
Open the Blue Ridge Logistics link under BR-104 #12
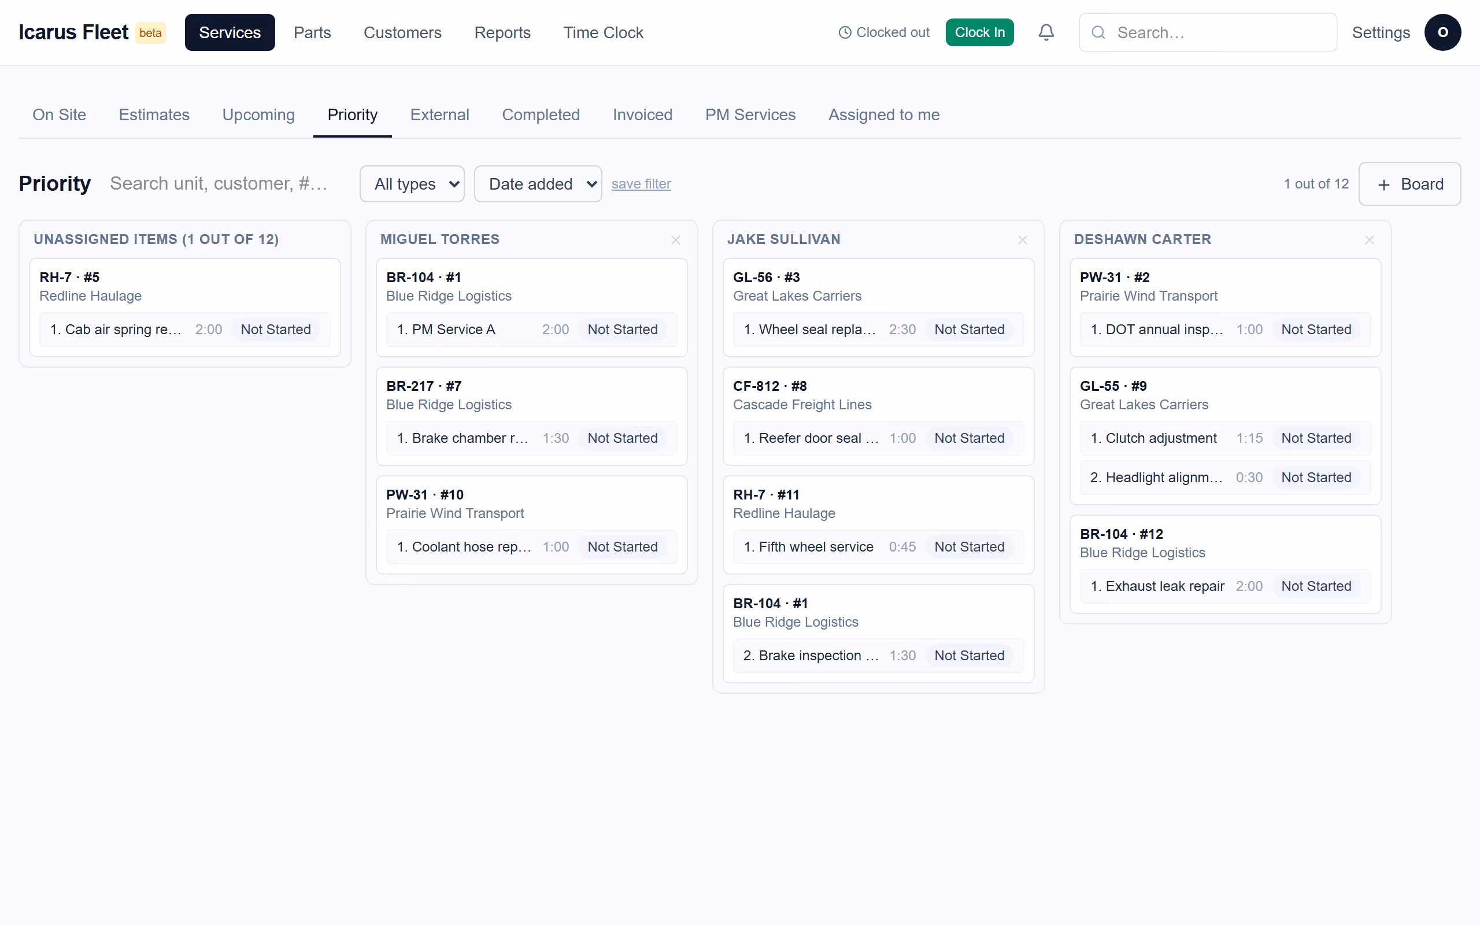(x=1142, y=553)
